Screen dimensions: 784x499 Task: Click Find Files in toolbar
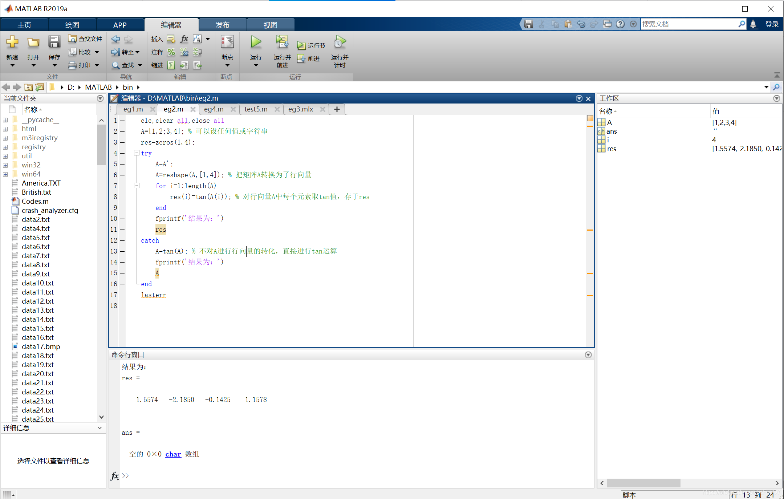[x=85, y=39]
